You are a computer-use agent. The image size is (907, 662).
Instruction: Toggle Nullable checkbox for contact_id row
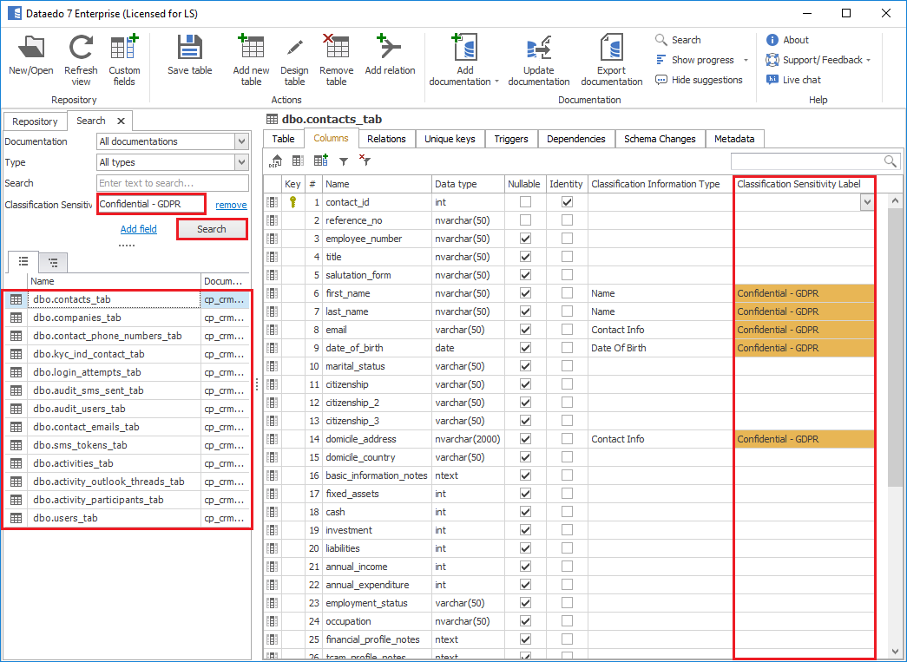point(525,202)
